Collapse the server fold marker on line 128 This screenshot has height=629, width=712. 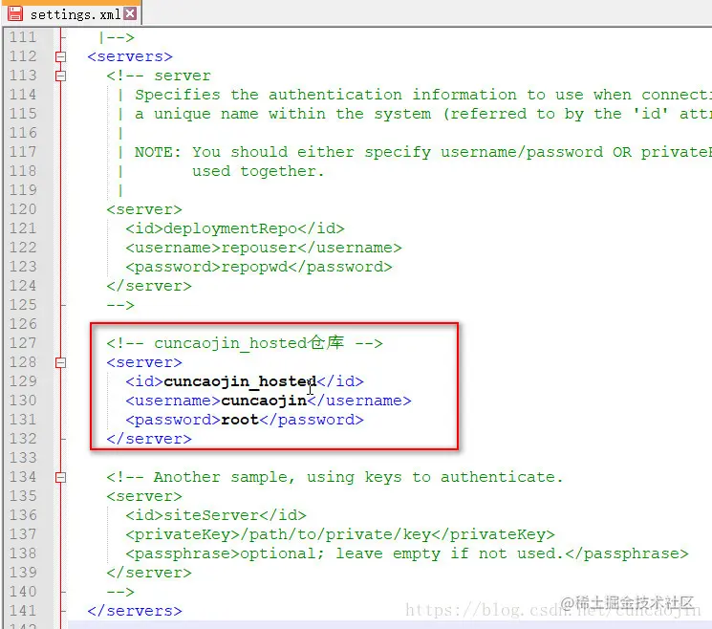click(60, 363)
